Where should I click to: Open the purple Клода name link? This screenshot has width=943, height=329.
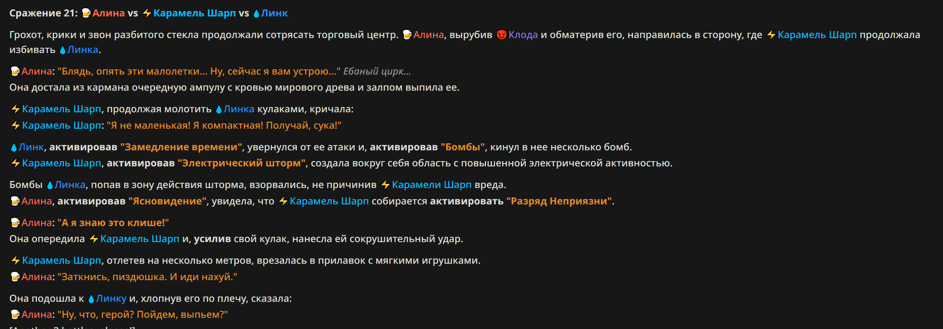tap(523, 35)
